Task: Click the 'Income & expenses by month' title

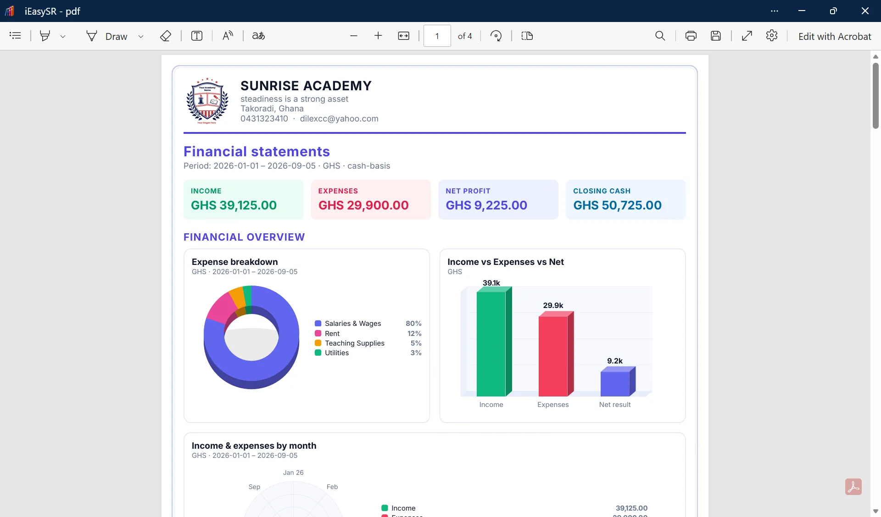Action: (254, 445)
